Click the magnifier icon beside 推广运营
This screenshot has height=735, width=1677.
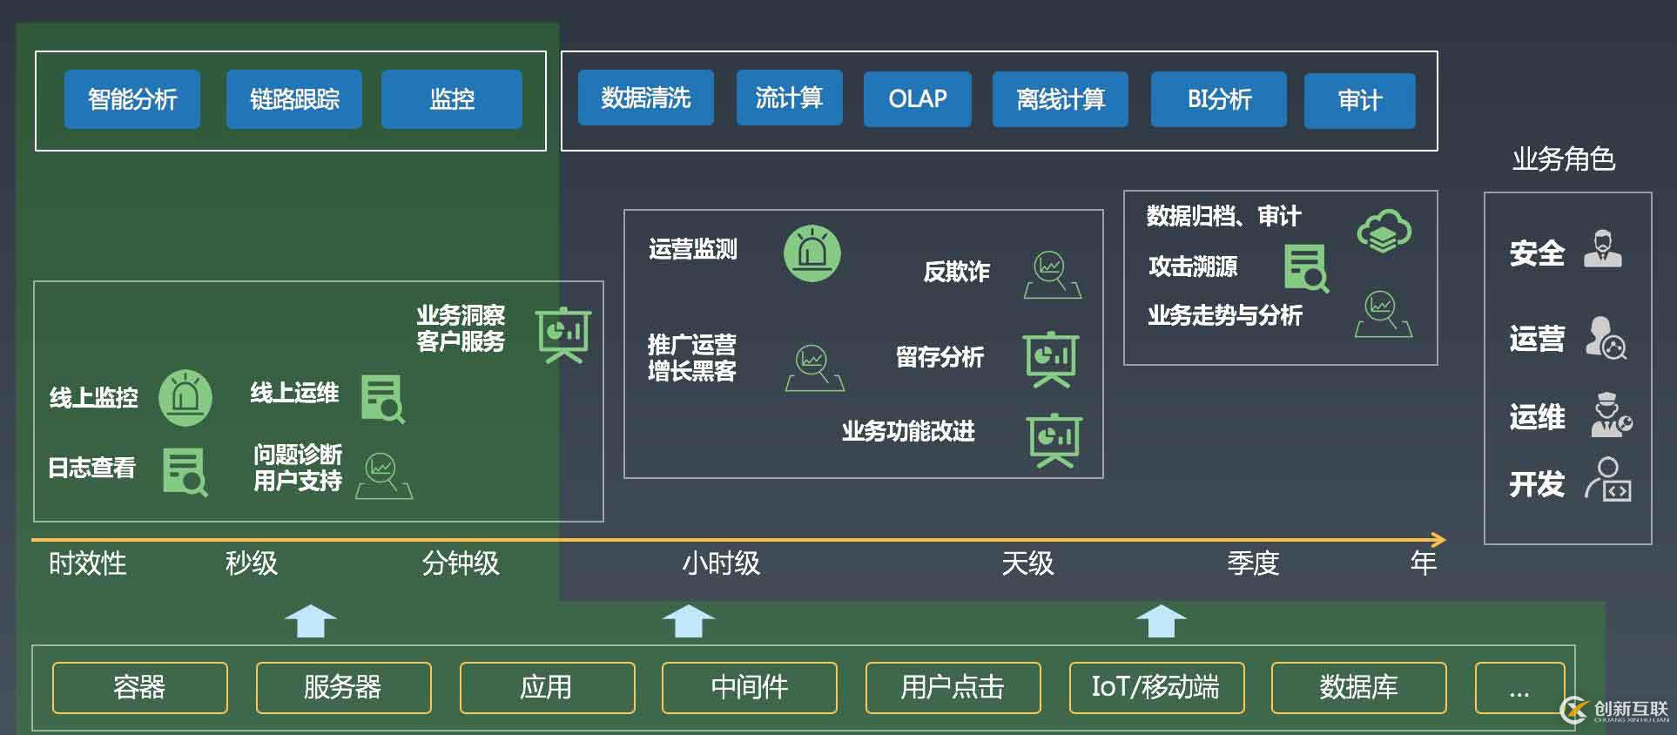click(814, 367)
